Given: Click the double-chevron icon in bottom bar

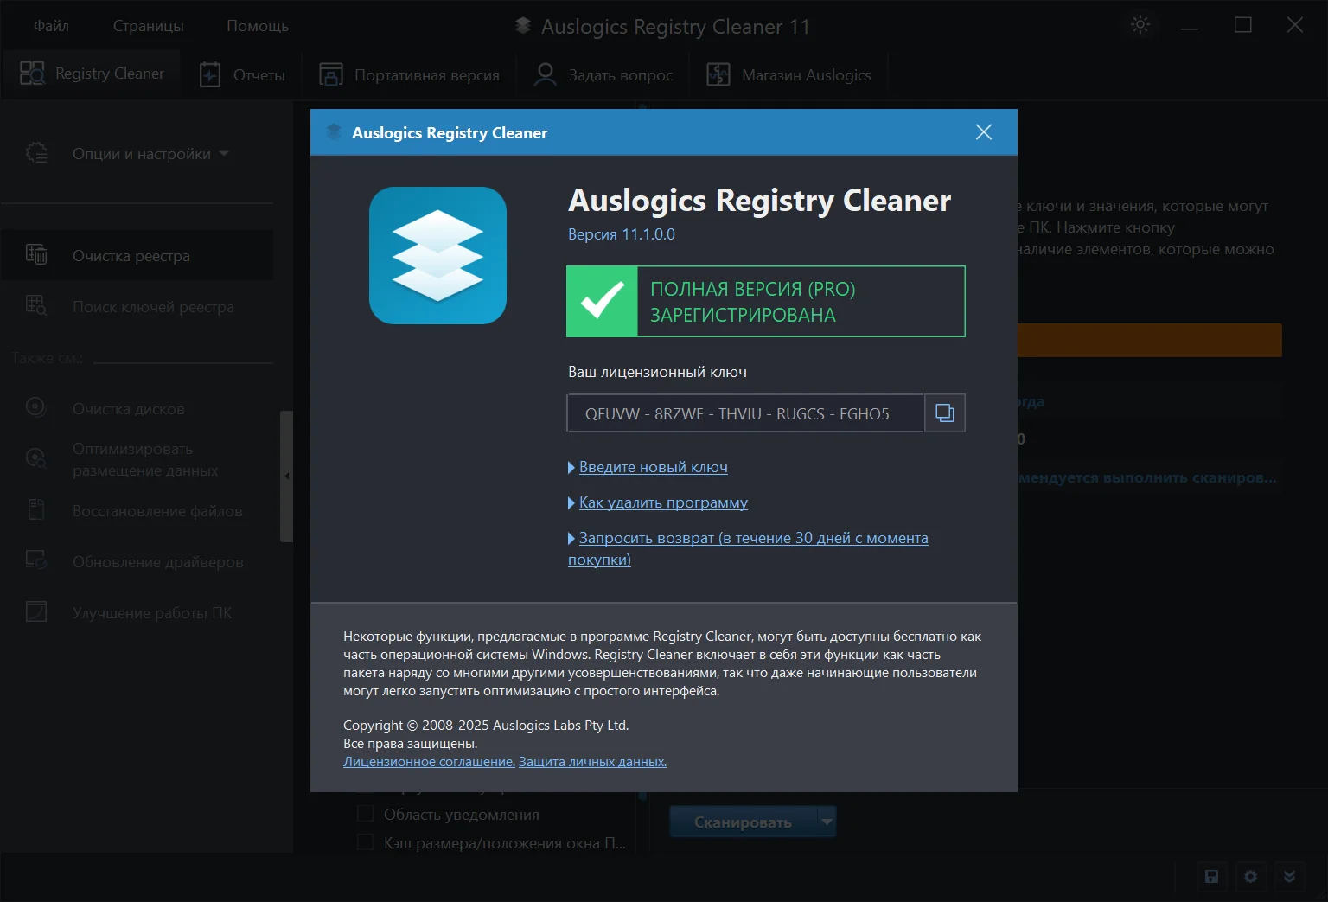Looking at the screenshot, I should 1289,877.
